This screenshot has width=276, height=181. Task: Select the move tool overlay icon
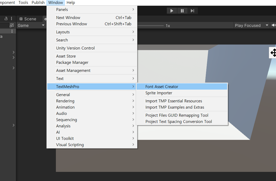coord(273,53)
